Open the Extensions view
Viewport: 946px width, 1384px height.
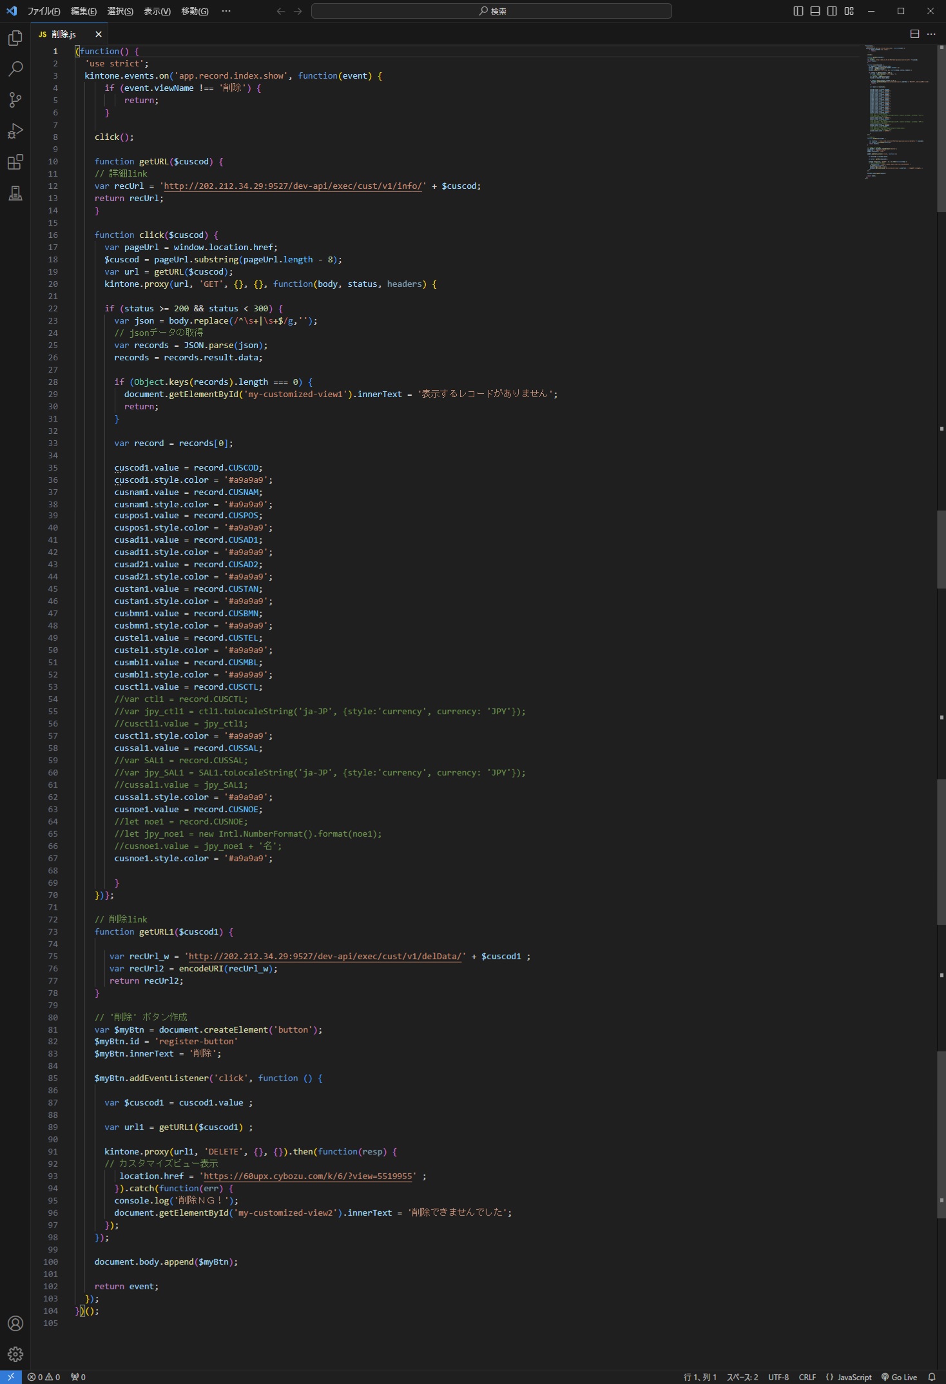(x=15, y=162)
